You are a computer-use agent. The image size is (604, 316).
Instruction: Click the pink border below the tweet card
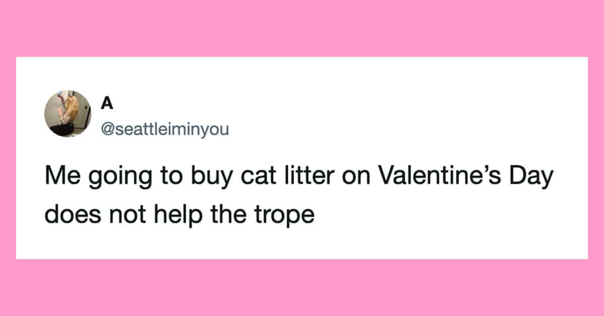[302, 288]
